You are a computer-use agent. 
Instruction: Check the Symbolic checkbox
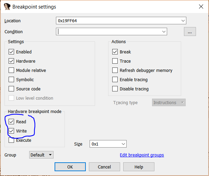(12, 80)
